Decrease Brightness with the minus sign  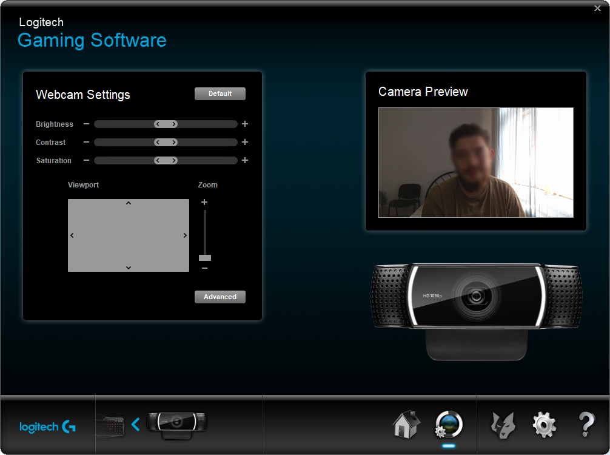click(86, 124)
